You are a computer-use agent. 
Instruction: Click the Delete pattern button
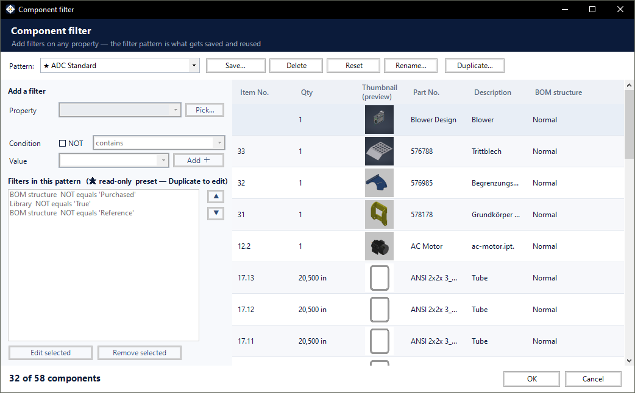pos(296,66)
